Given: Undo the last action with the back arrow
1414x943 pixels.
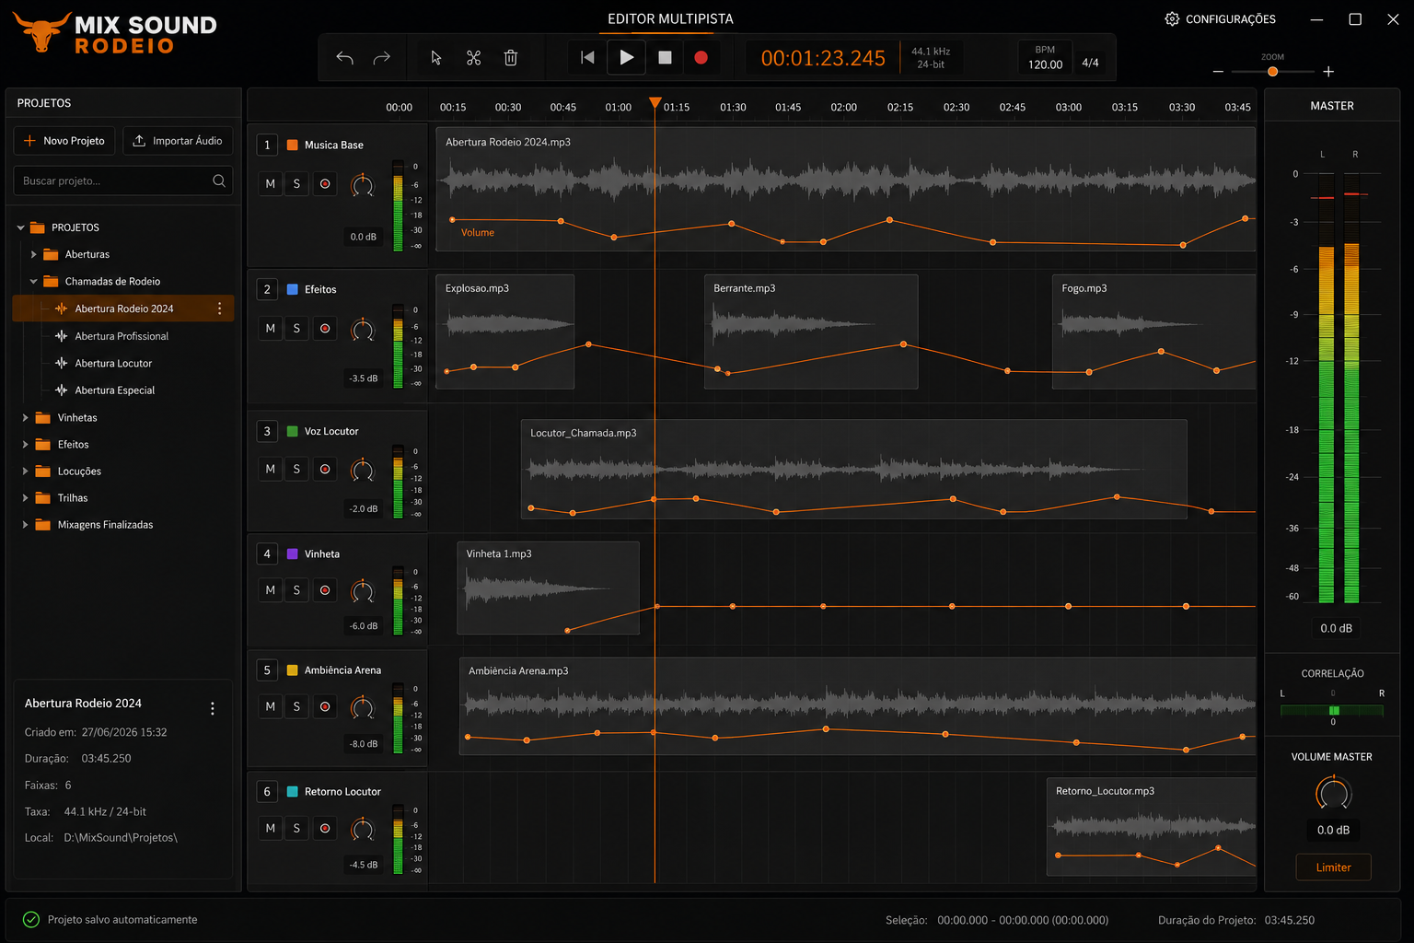Looking at the screenshot, I should click(345, 58).
